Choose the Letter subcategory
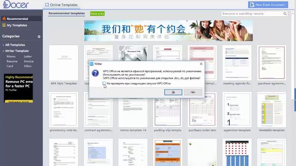 point(28,56)
